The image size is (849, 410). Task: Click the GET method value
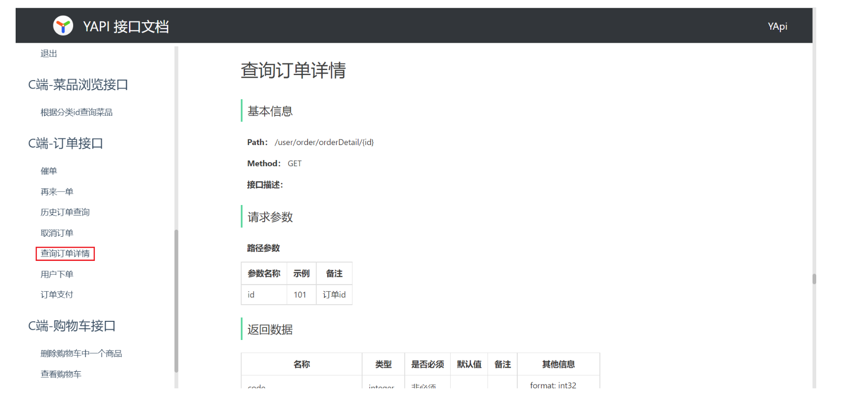coord(294,164)
